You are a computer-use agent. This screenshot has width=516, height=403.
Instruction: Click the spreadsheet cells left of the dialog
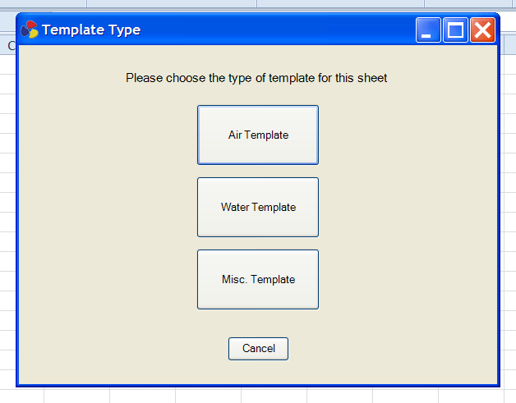[7, 205]
